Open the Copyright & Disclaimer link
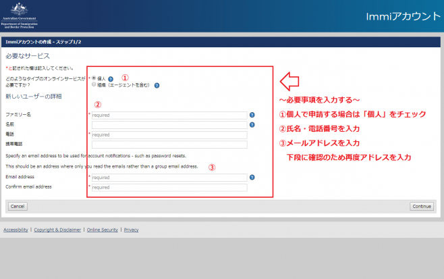The height and width of the screenshot is (279, 444). click(57, 230)
